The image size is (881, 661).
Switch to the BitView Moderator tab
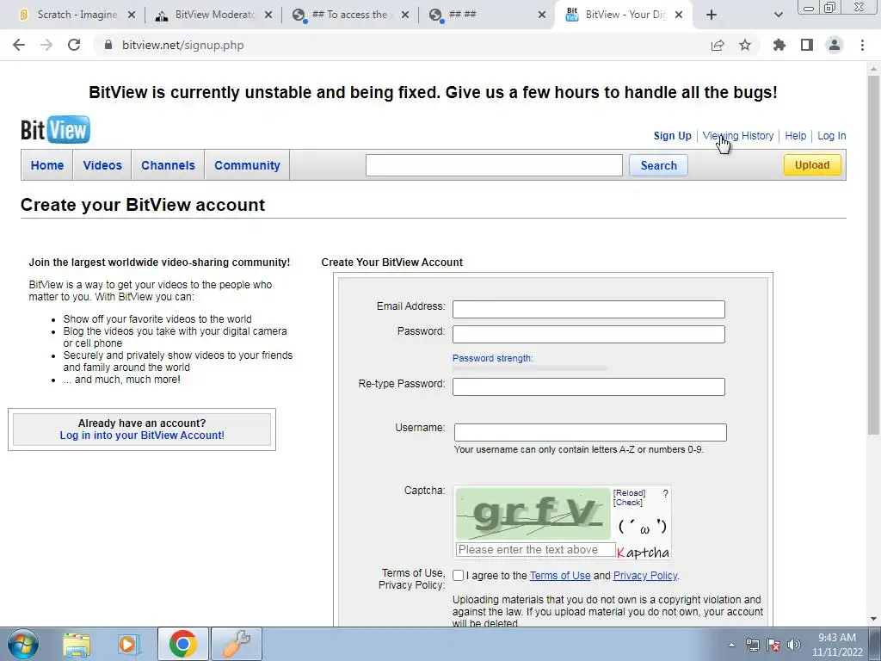214,15
